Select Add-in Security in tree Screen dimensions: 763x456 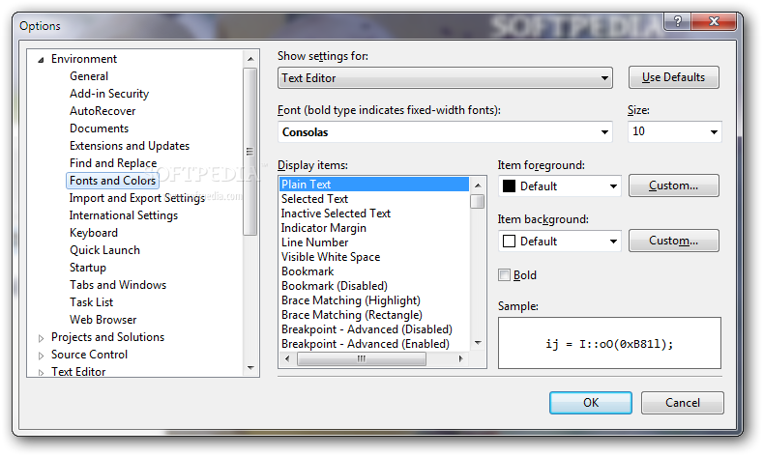point(109,94)
